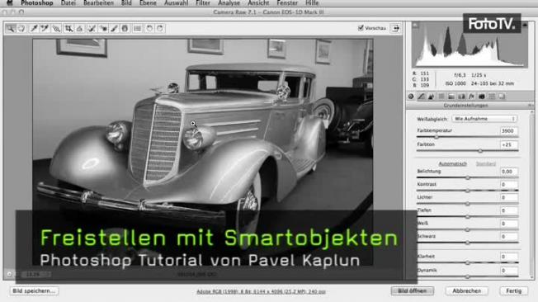538x302 pixels.
Task: Click the Abbrechen button
Action: point(467,291)
